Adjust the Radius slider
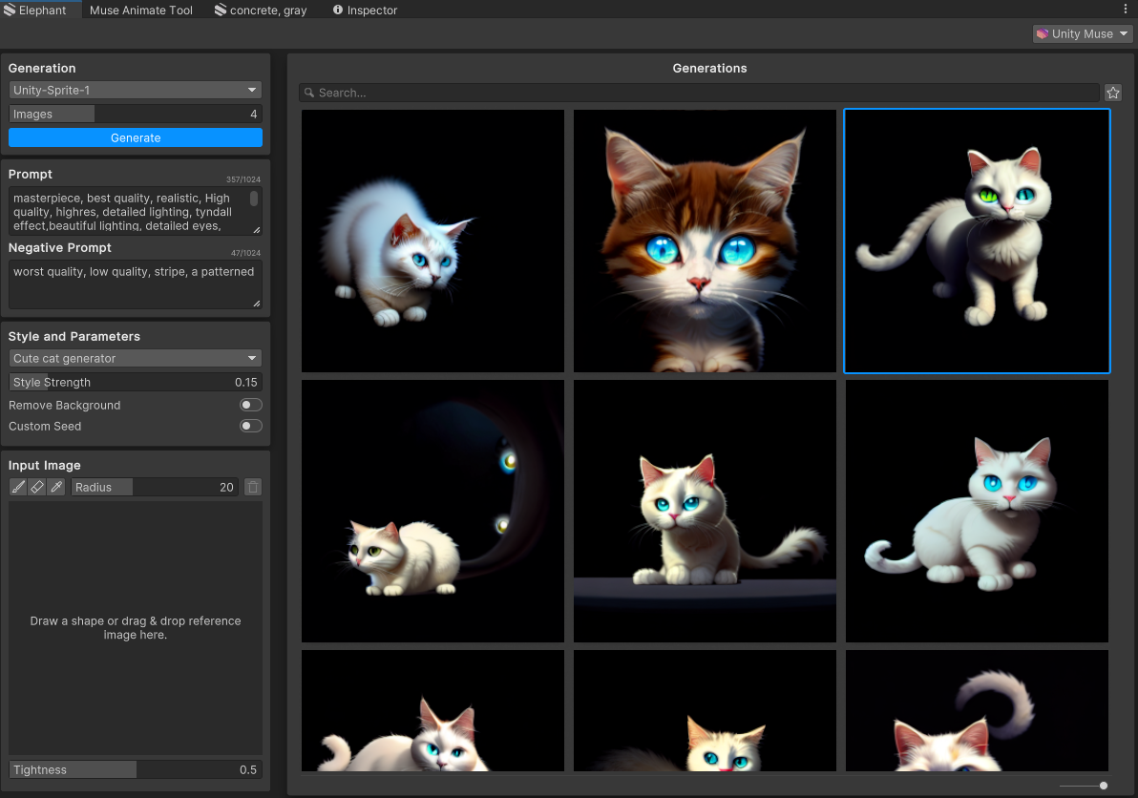The height and width of the screenshot is (798, 1138). coord(156,487)
